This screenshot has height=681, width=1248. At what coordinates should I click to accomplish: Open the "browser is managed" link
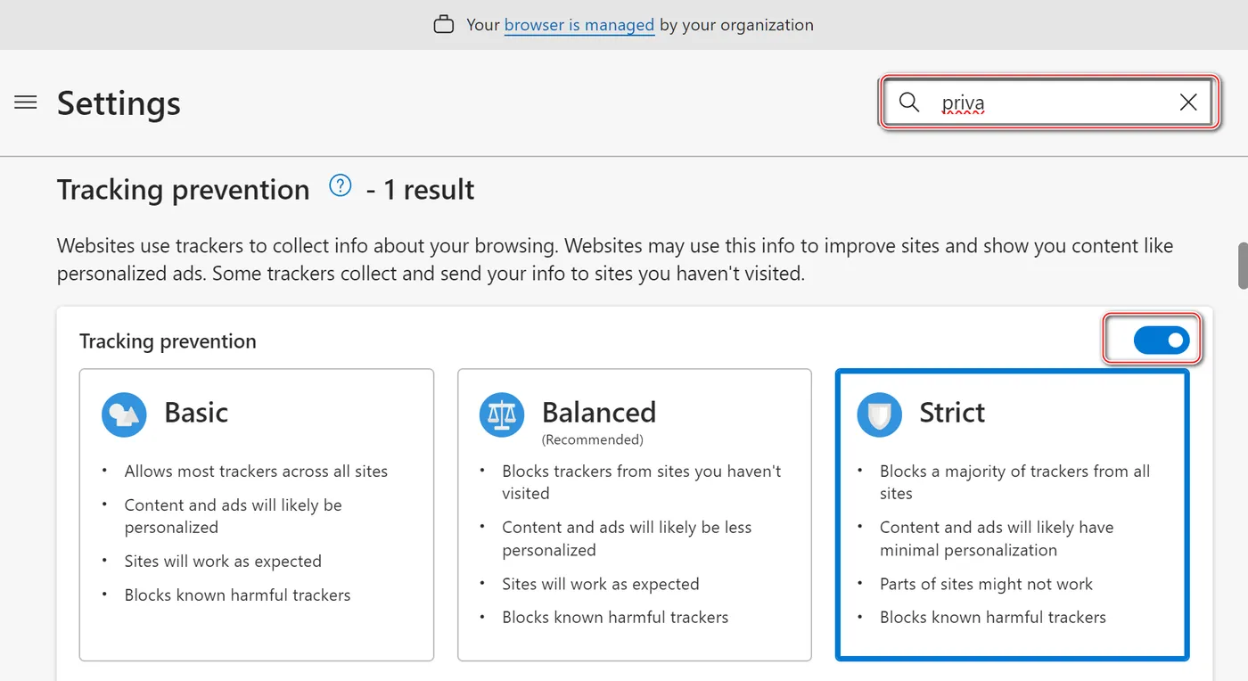pos(579,25)
